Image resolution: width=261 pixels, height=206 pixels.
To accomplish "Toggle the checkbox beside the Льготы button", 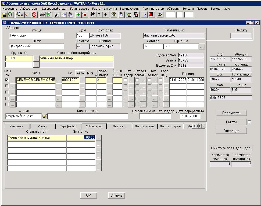I will (249, 122).
